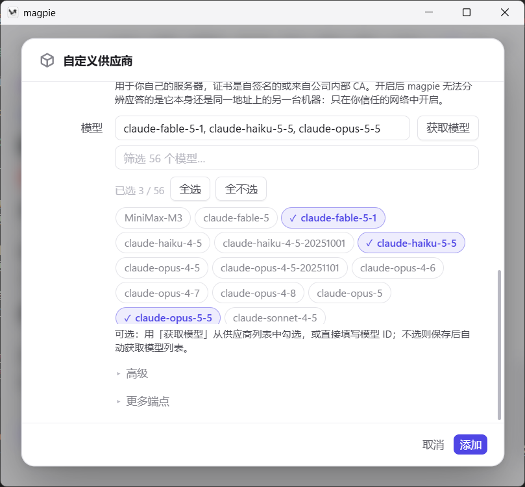Select the claude-opus-4-5 model chip
The height and width of the screenshot is (487, 525).
pos(162,268)
